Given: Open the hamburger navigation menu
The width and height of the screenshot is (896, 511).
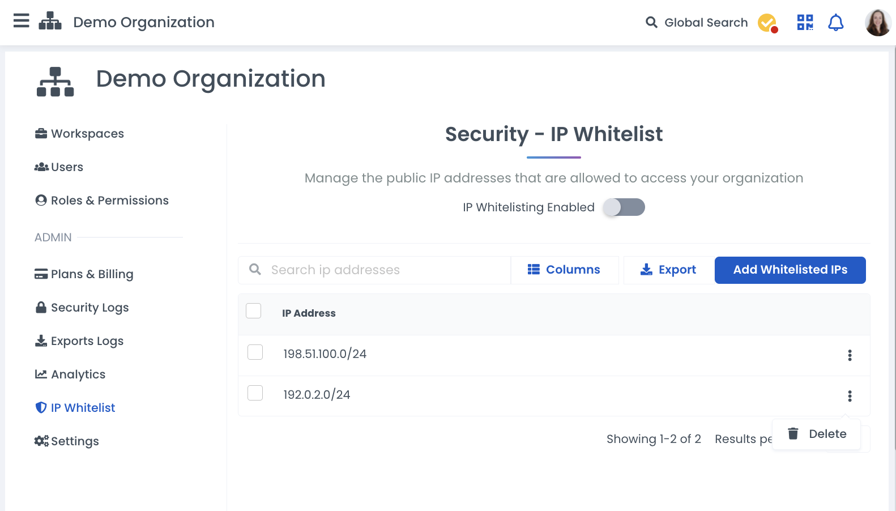Looking at the screenshot, I should (x=22, y=22).
